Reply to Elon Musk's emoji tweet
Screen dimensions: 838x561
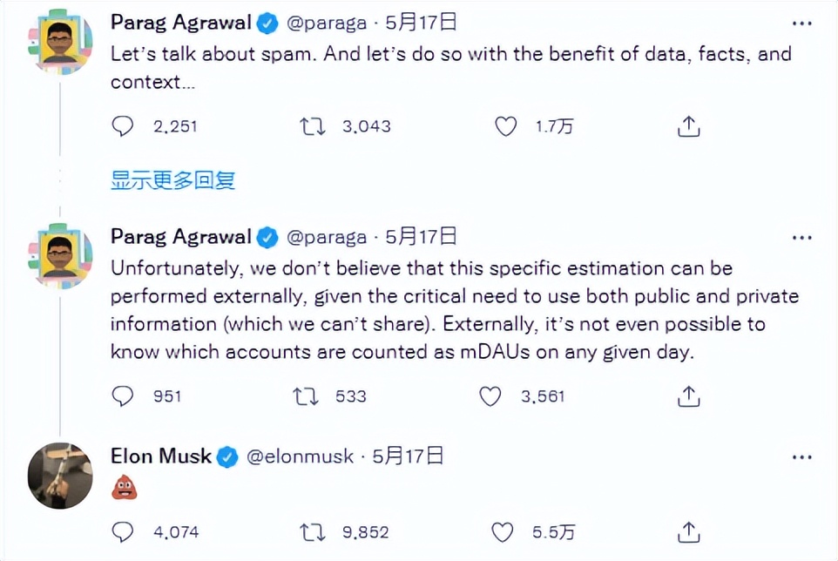[124, 531]
